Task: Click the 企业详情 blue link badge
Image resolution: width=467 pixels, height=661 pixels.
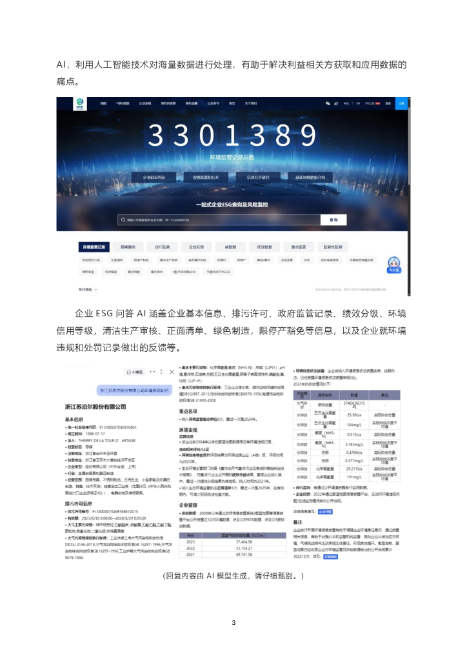Action: (x=325, y=512)
